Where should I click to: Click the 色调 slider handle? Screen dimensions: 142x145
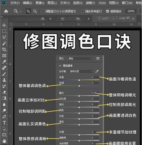click(x=79, y=86)
